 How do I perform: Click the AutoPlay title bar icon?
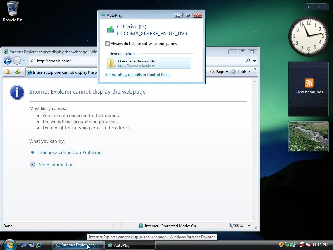click(x=103, y=15)
